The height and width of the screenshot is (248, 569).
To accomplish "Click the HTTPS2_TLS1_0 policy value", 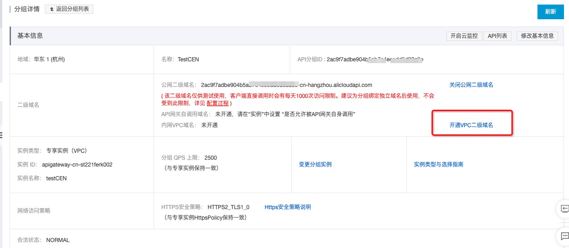I will 229,207.
